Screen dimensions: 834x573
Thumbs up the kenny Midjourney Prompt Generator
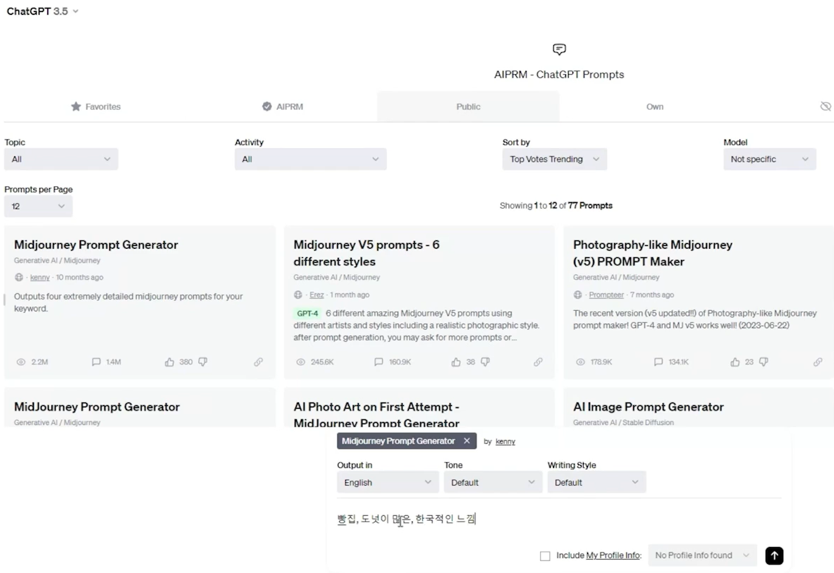tap(169, 362)
